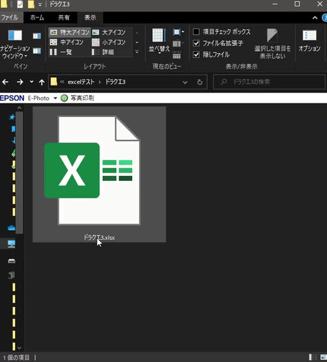Open the quick access toolbar dropdown

40,5
